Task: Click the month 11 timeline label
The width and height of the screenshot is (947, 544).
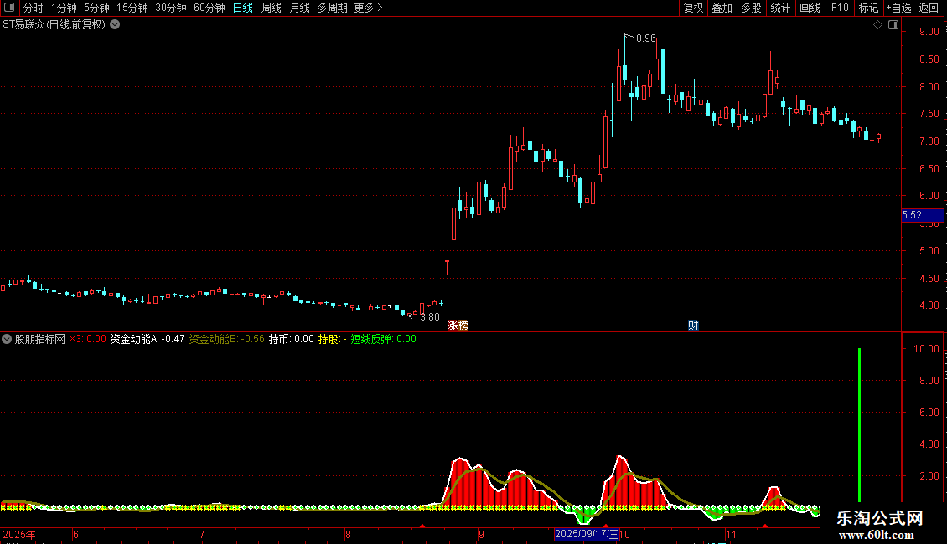Action: coord(731,534)
